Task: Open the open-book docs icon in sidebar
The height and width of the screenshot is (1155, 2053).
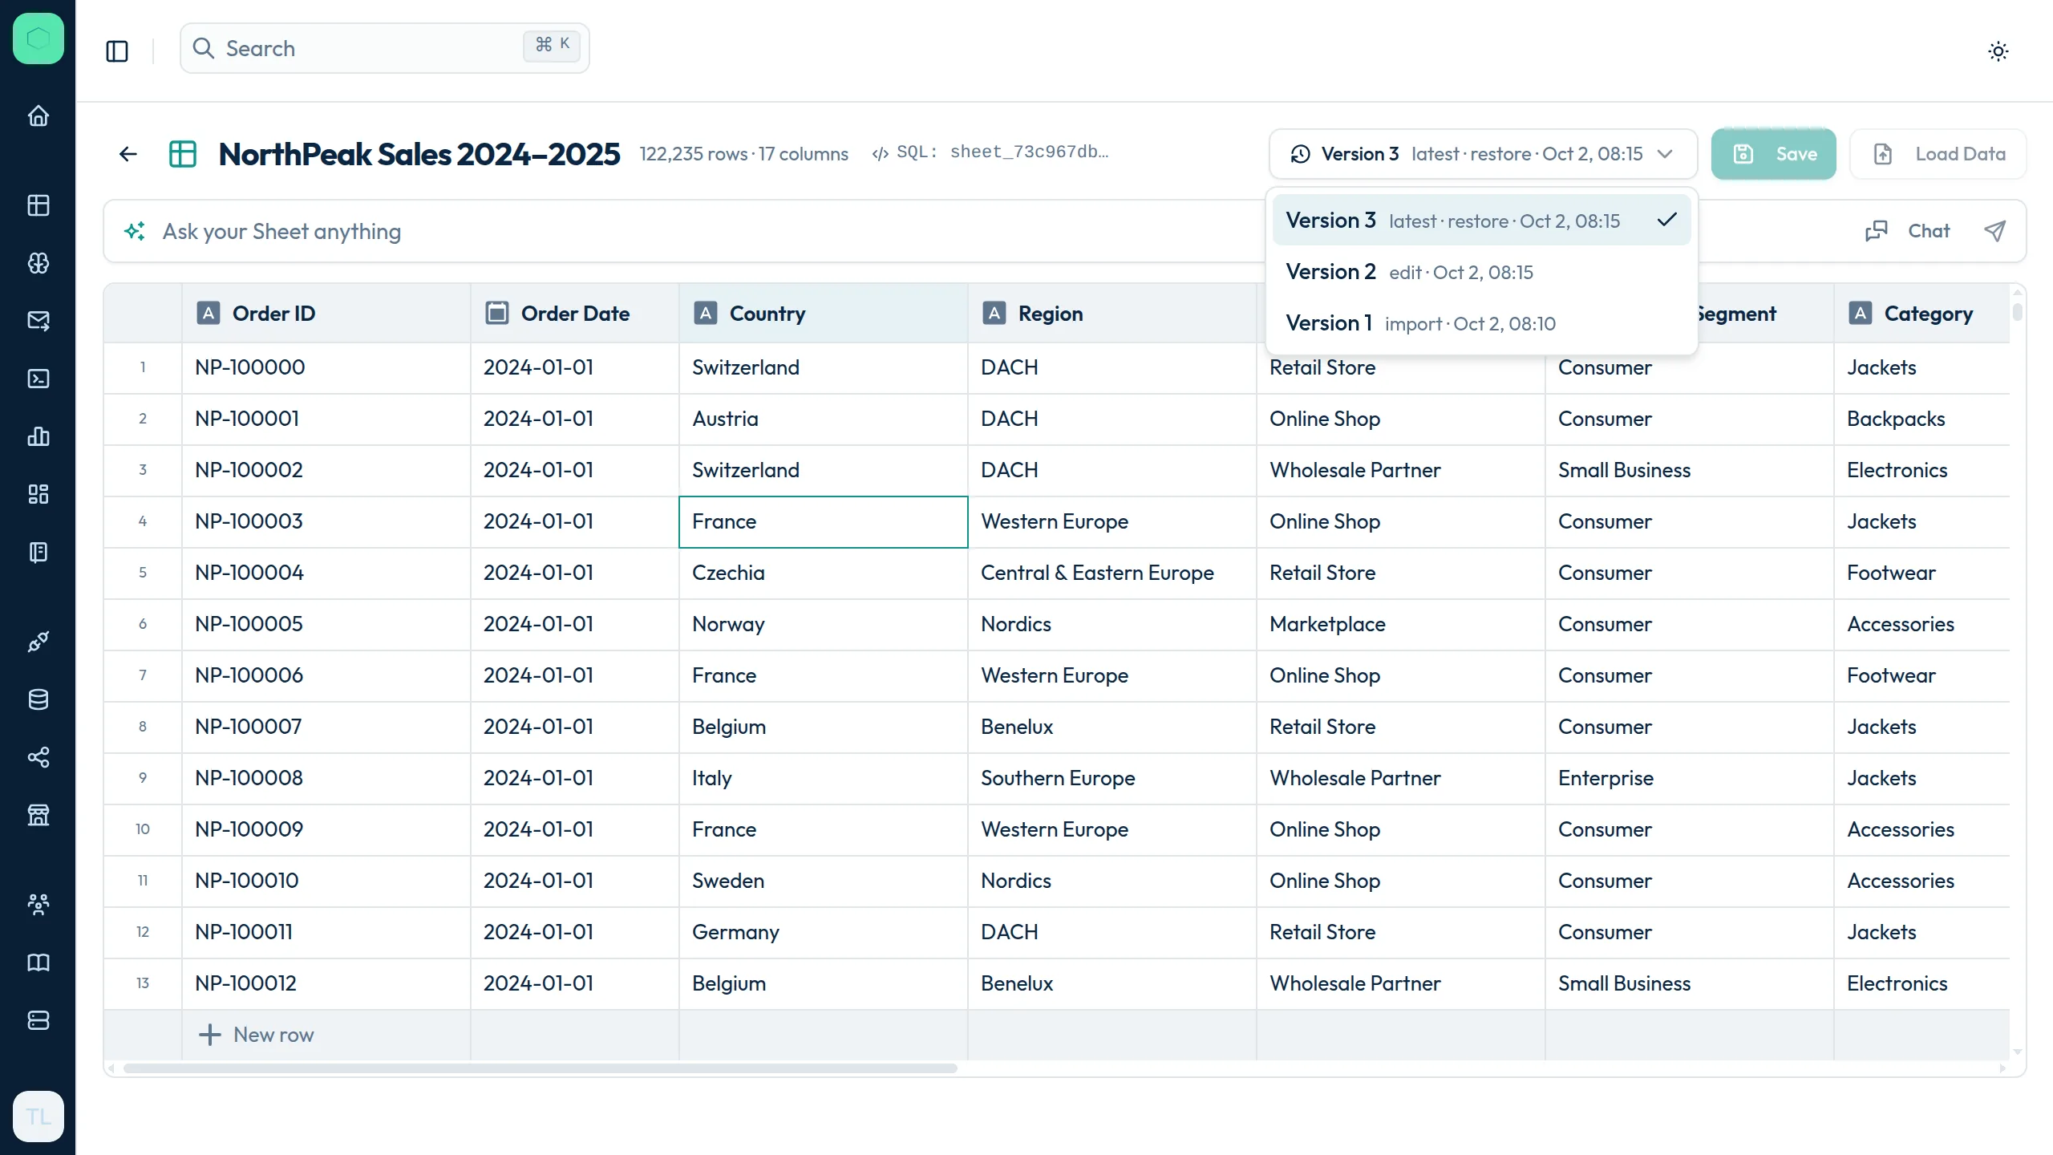Action: tap(38, 962)
